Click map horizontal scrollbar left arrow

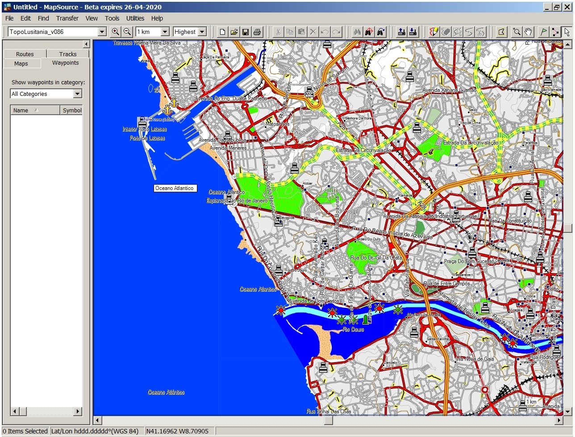tap(97, 421)
